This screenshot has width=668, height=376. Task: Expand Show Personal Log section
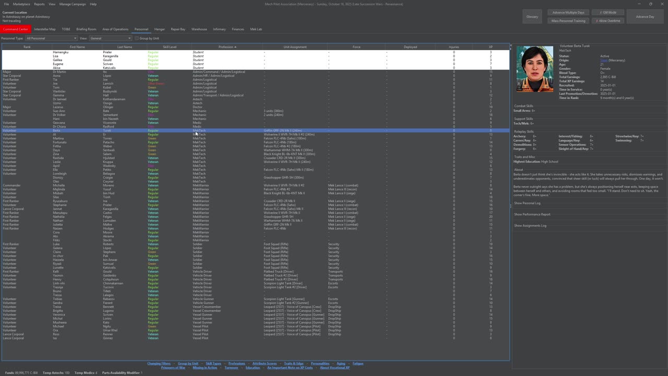click(x=527, y=203)
